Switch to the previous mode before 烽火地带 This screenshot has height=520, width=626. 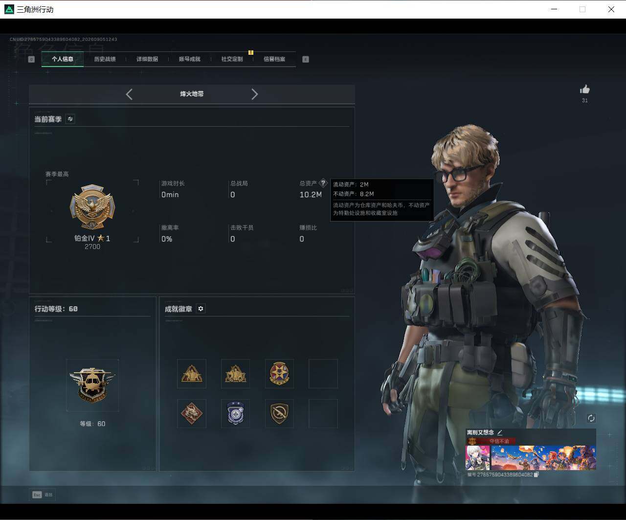click(x=129, y=94)
